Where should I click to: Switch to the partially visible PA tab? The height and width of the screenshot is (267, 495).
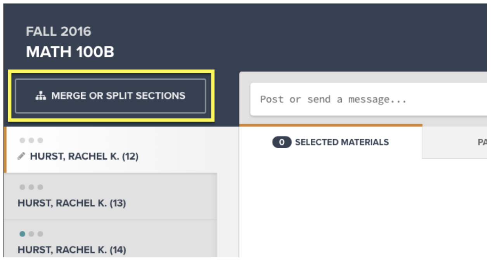coord(455,142)
